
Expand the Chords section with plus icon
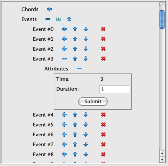[x=49, y=9]
